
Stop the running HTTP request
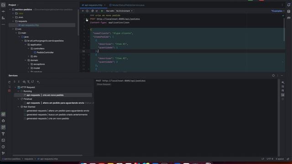pyautogui.click(x=9, y=91)
